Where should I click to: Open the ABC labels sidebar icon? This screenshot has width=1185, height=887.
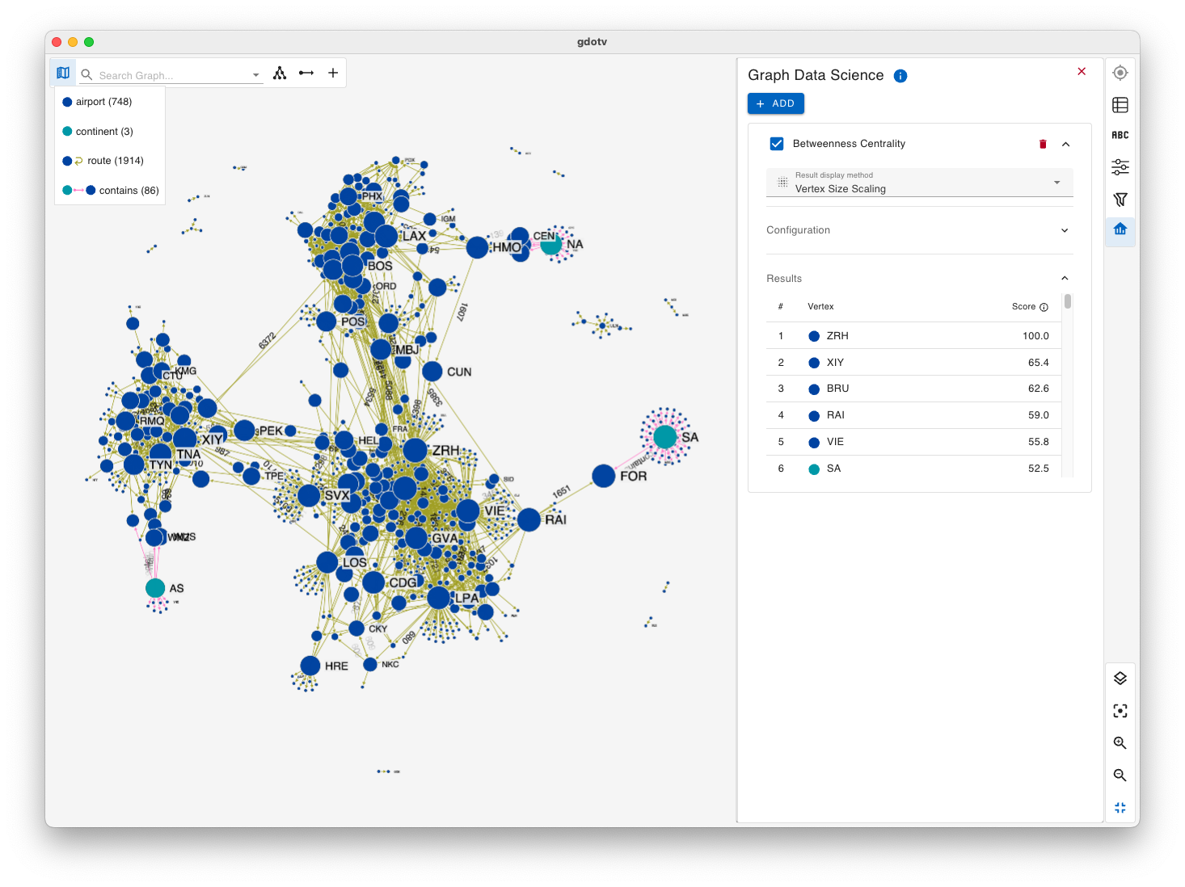click(x=1120, y=136)
